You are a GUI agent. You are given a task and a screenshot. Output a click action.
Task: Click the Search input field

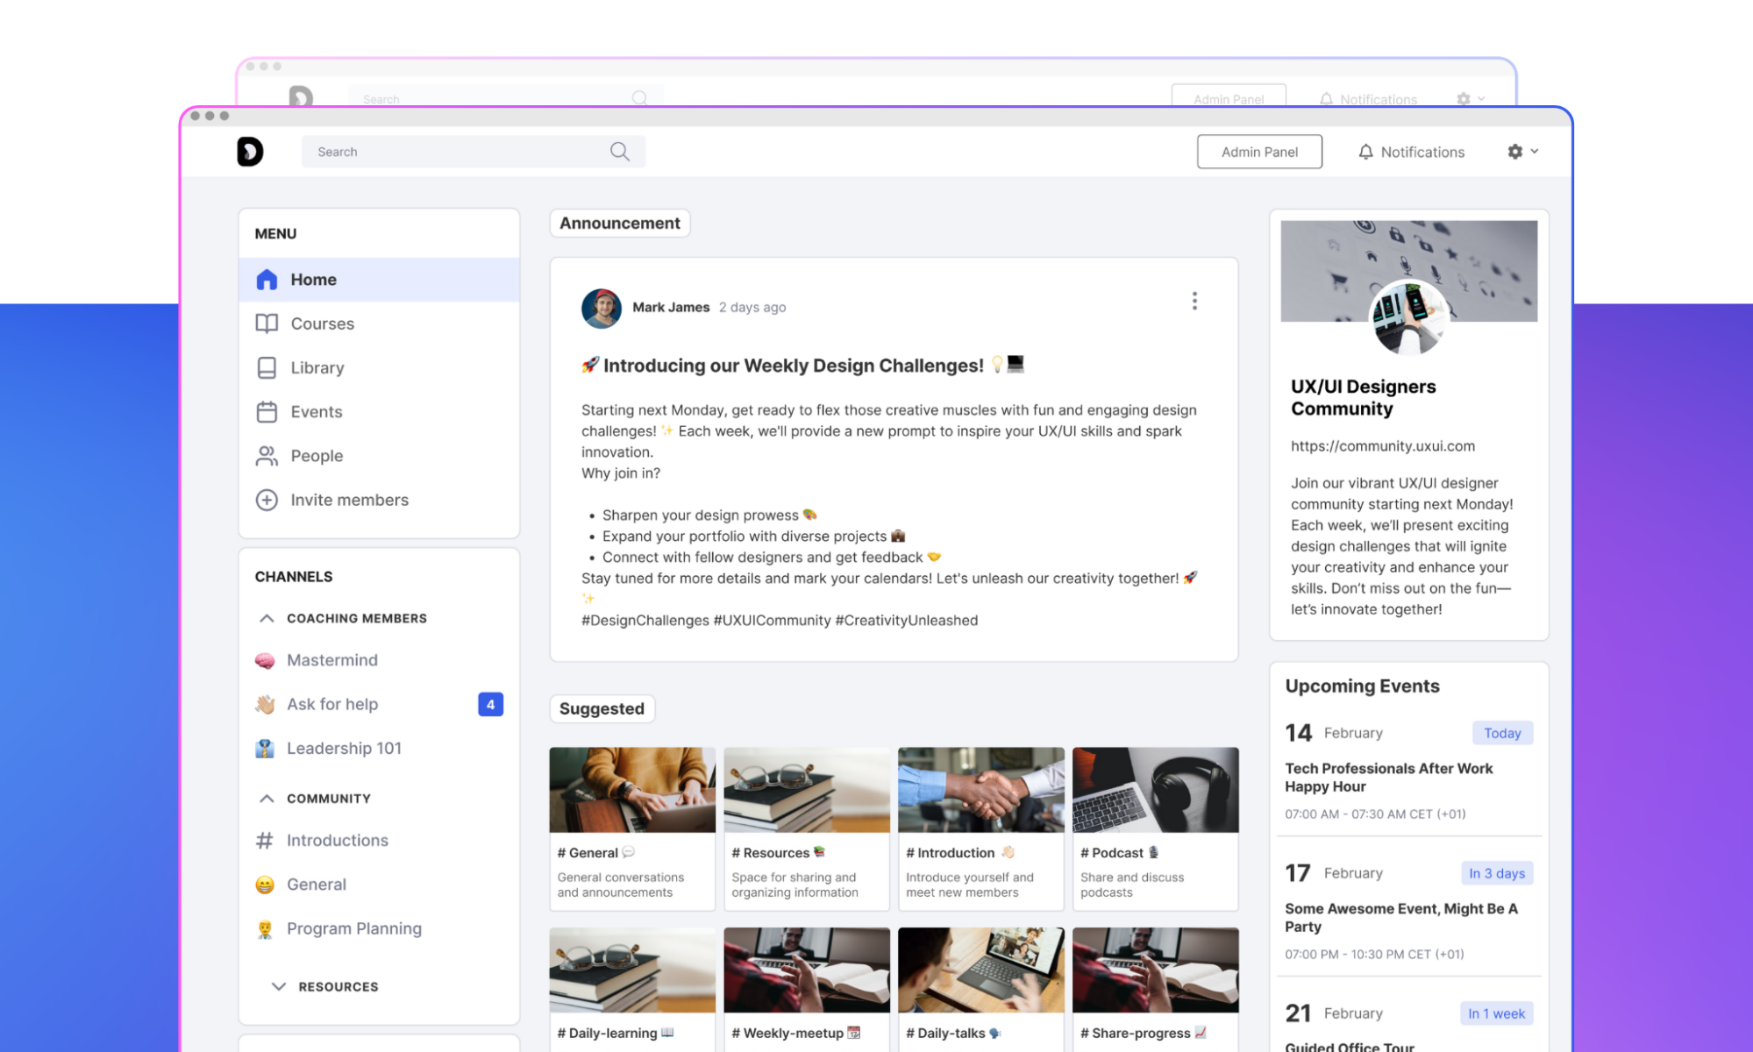coord(474,152)
